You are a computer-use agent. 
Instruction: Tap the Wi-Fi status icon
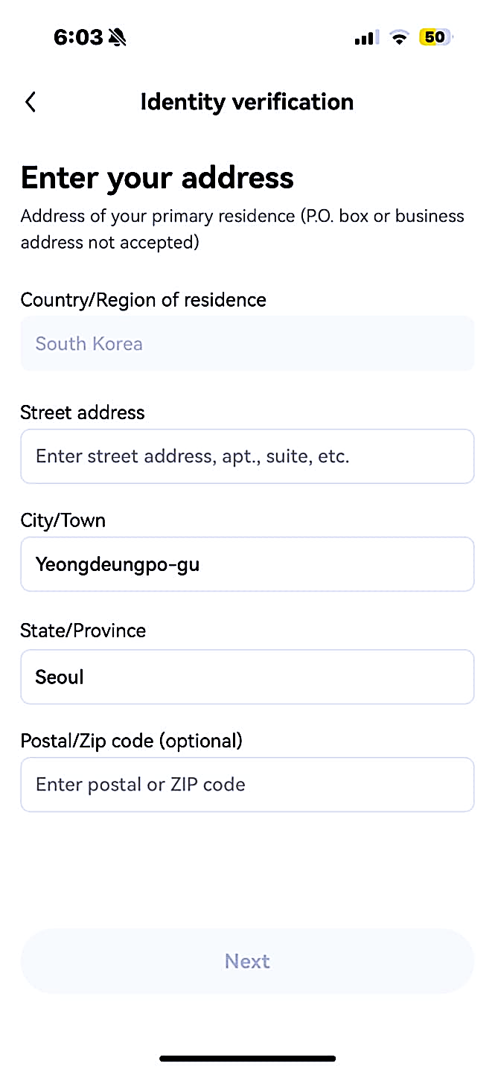coord(400,37)
